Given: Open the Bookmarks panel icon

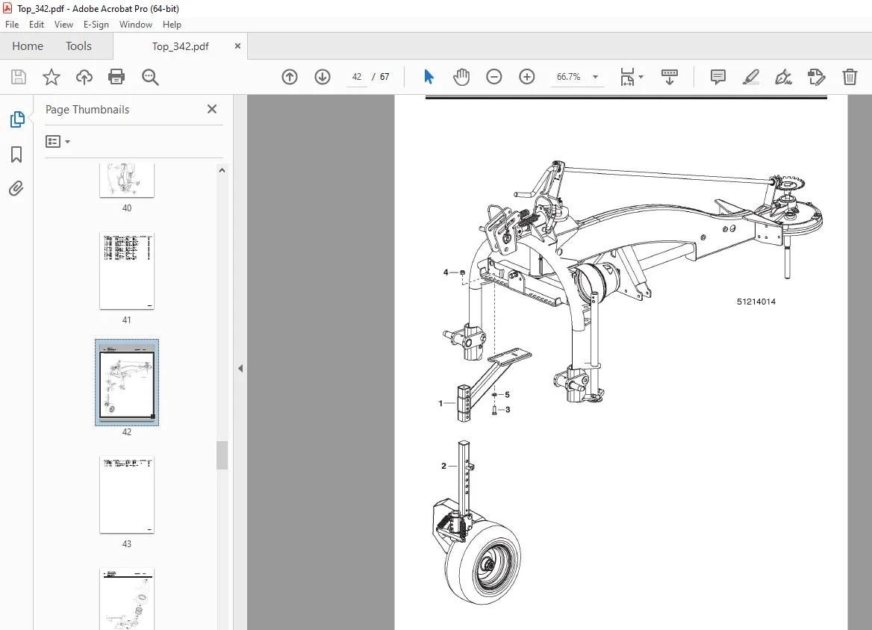Looking at the screenshot, I should click(16, 154).
